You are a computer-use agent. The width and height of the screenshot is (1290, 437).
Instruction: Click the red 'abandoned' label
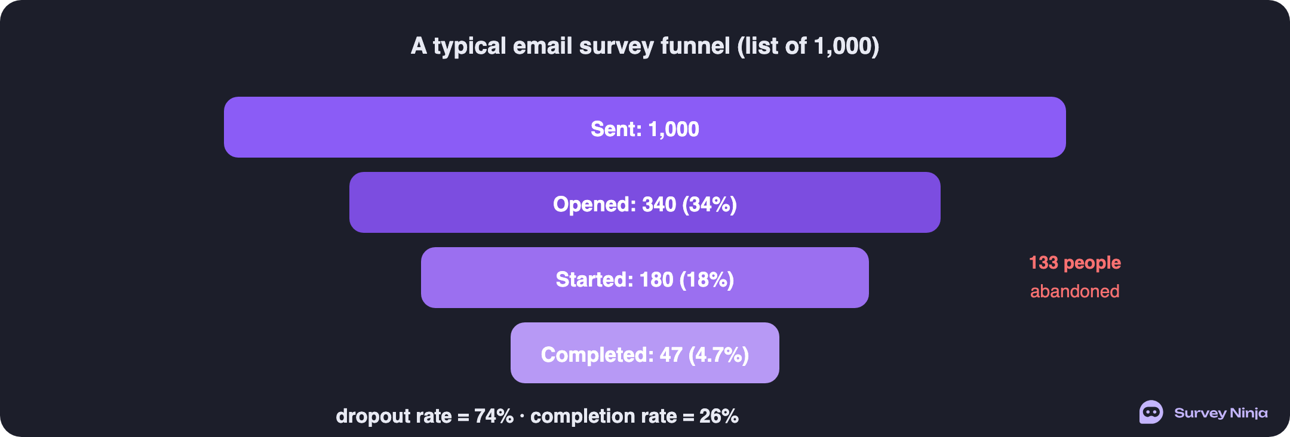click(x=1075, y=291)
